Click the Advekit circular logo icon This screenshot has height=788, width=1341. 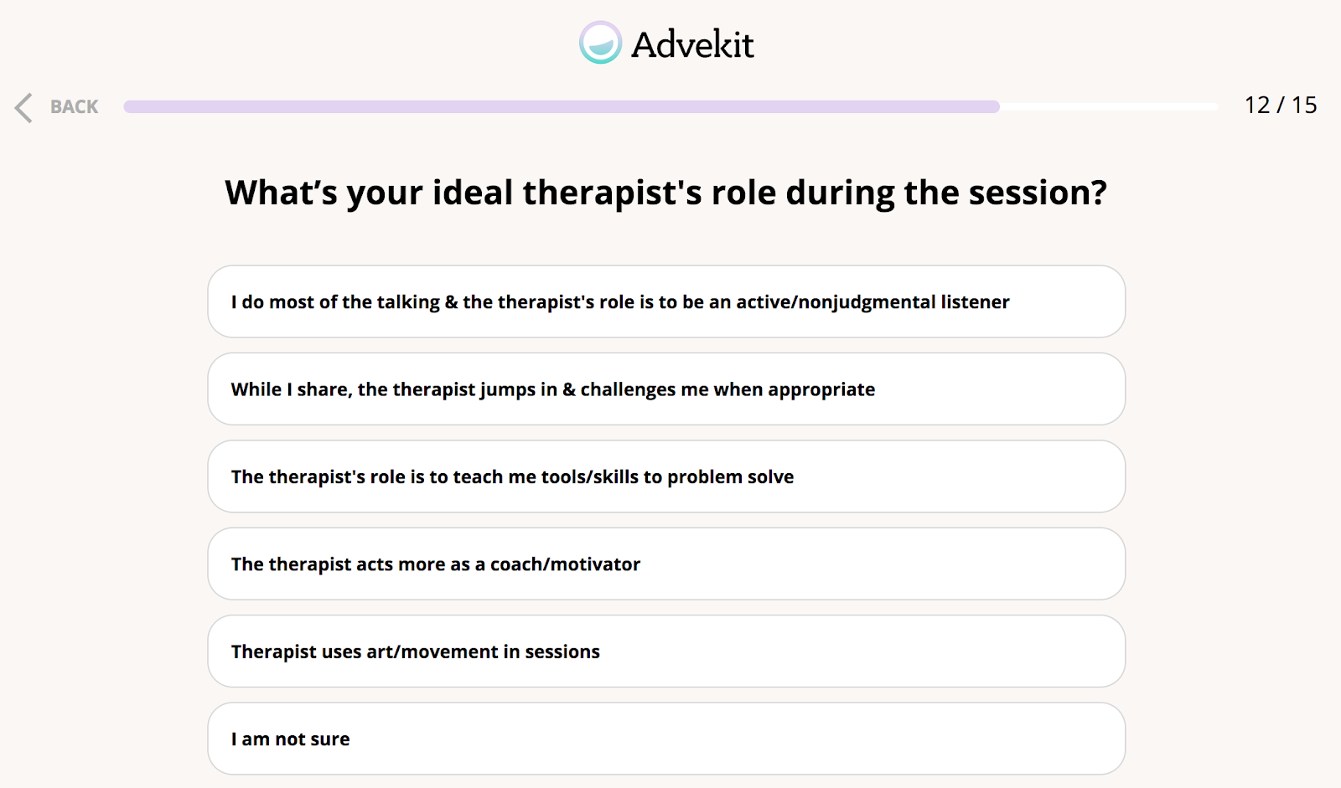(x=600, y=43)
